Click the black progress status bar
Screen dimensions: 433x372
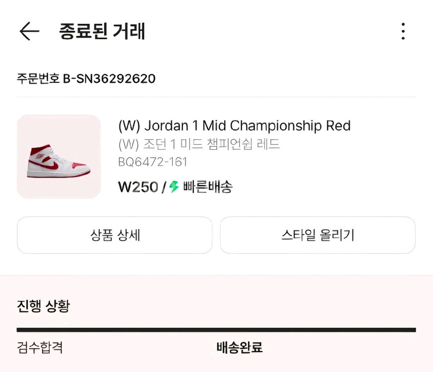(216, 330)
